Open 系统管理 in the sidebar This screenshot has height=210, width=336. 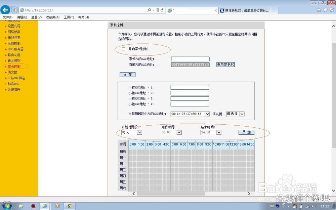14,90
